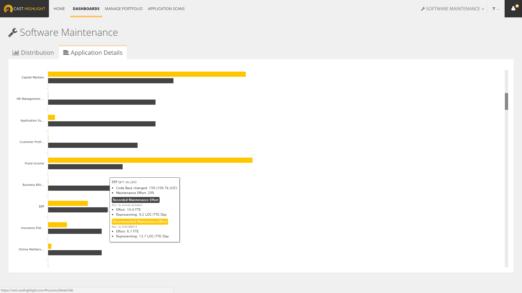The width and height of the screenshot is (522, 293).
Task: Click the ERP dark recorded effort bar
Action: coord(78,210)
